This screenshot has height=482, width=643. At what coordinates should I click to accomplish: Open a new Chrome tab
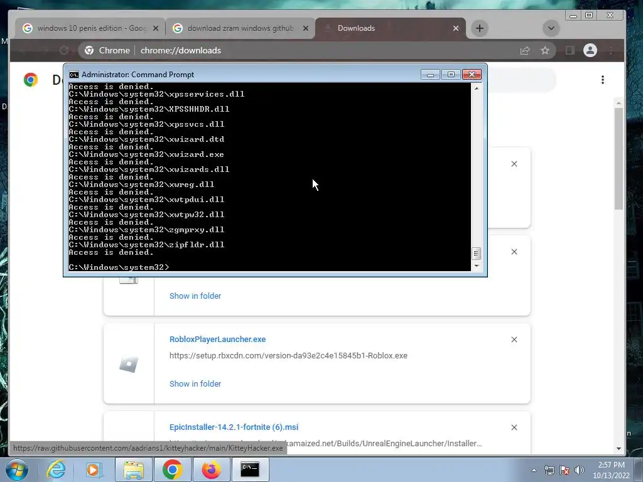click(479, 28)
